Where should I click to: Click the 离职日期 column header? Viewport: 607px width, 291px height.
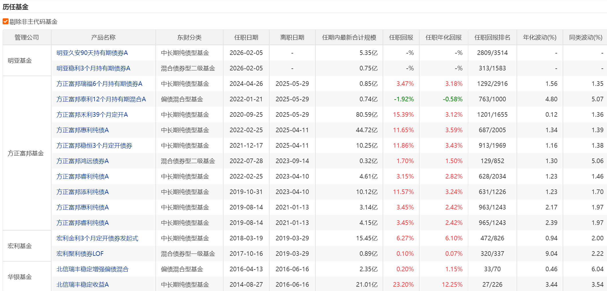tap(292, 37)
